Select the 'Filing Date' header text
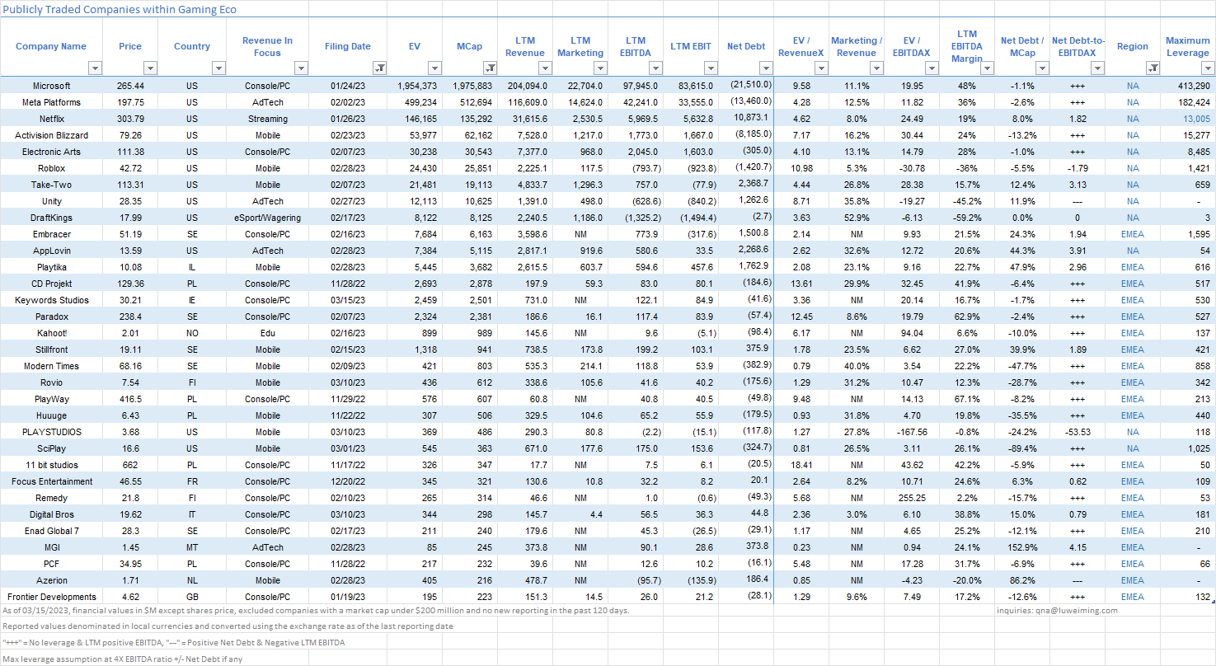Screen dimensions: 1216x666 click(348, 47)
